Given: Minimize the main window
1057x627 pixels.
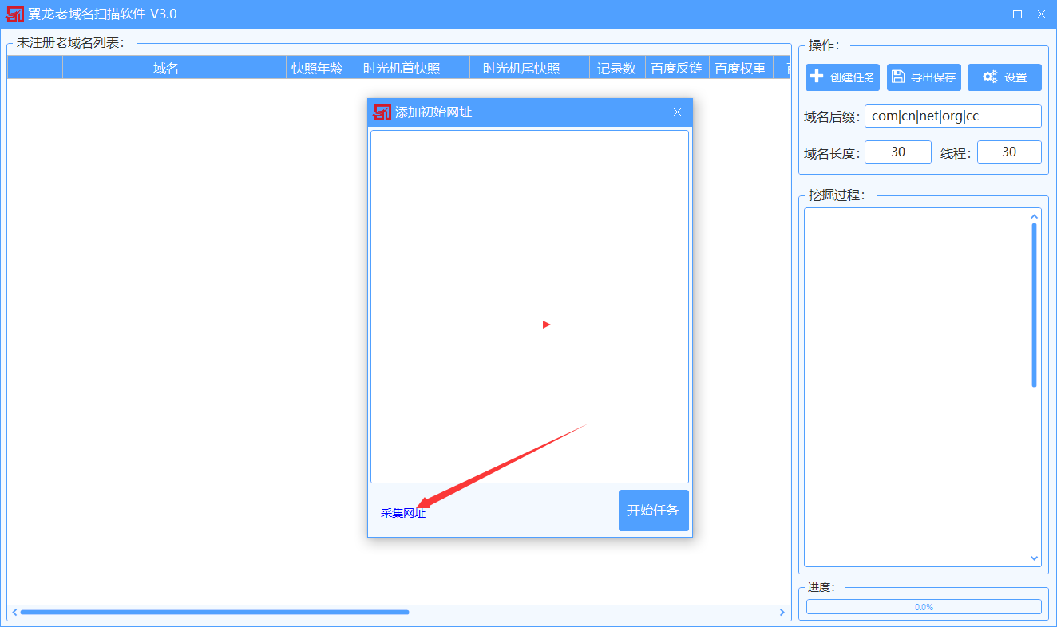Looking at the screenshot, I should point(993,14).
